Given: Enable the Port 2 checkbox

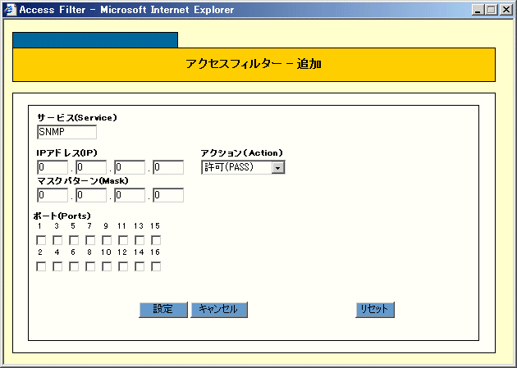Looking at the screenshot, I should coord(41,266).
